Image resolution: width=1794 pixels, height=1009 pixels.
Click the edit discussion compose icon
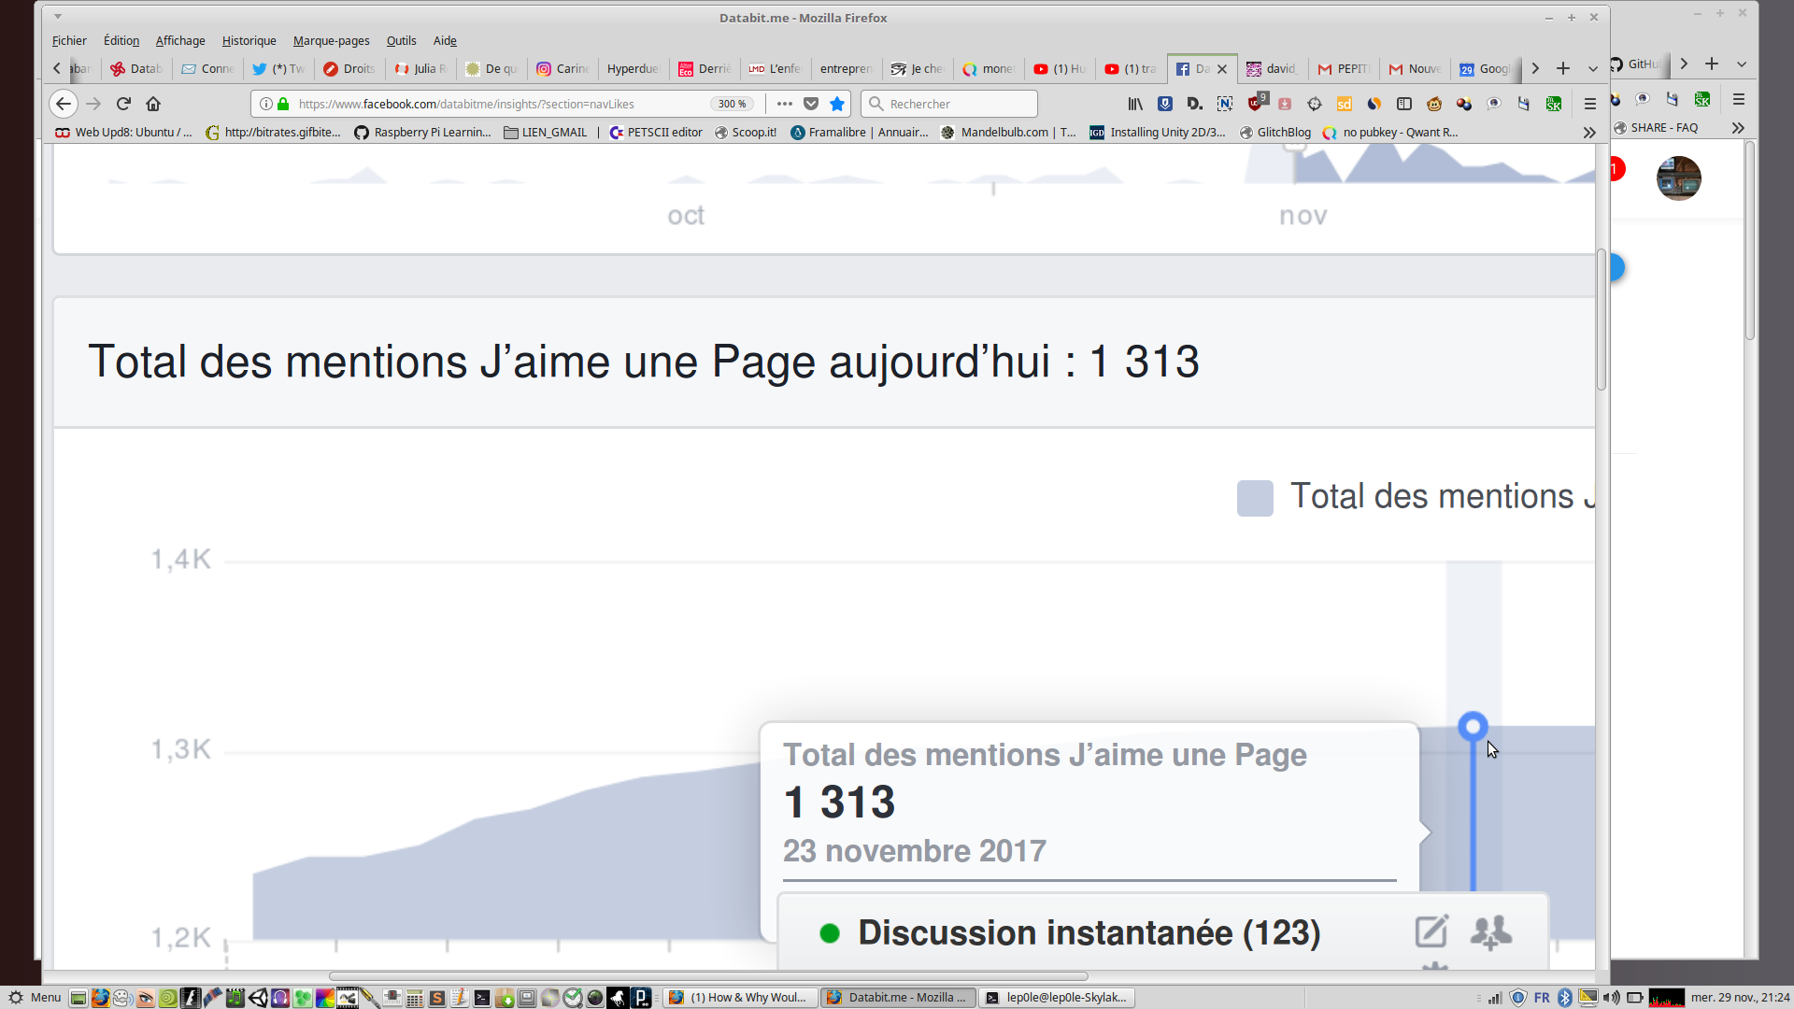click(1431, 931)
